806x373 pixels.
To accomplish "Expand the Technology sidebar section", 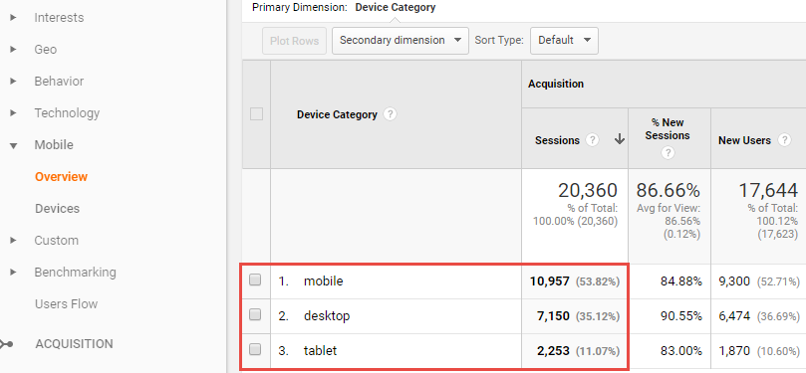I will (x=13, y=112).
